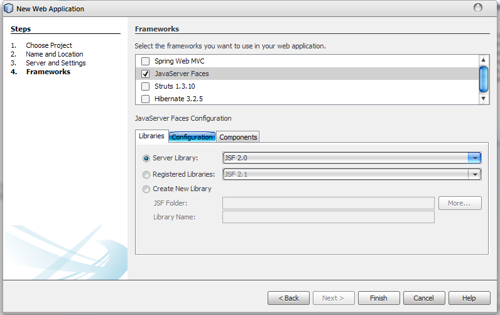
Task: Uncheck the JavaServer Faces checkbox
Action: pos(145,74)
